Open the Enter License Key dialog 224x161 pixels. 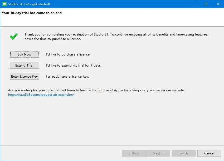coord(24,77)
